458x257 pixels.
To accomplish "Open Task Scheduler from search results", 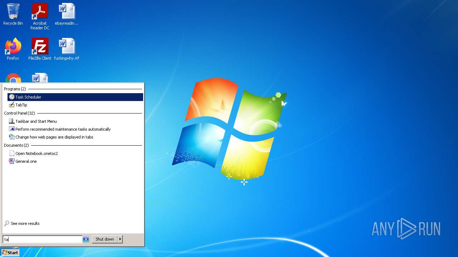I will point(75,97).
